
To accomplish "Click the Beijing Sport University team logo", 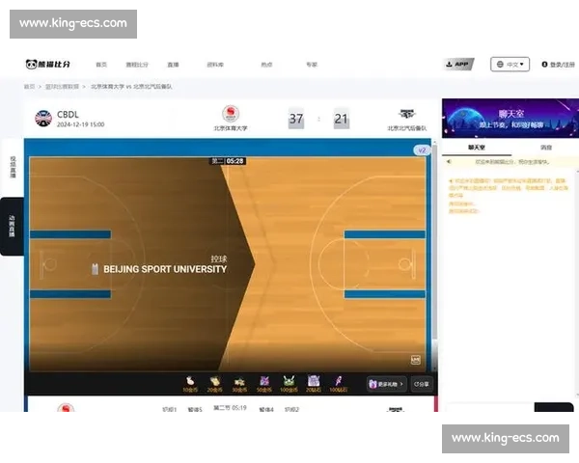I will click(x=231, y=115).
